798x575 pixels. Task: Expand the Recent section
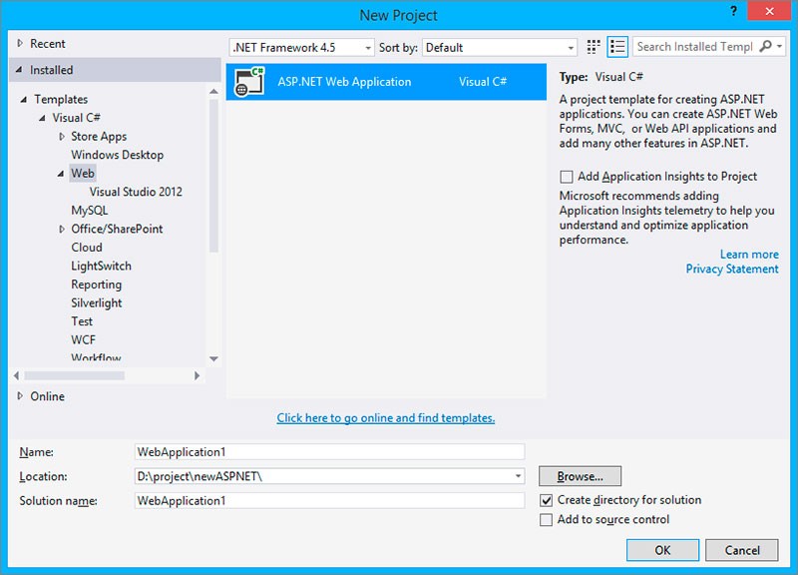pyautogui.click(x=20, y=43)
